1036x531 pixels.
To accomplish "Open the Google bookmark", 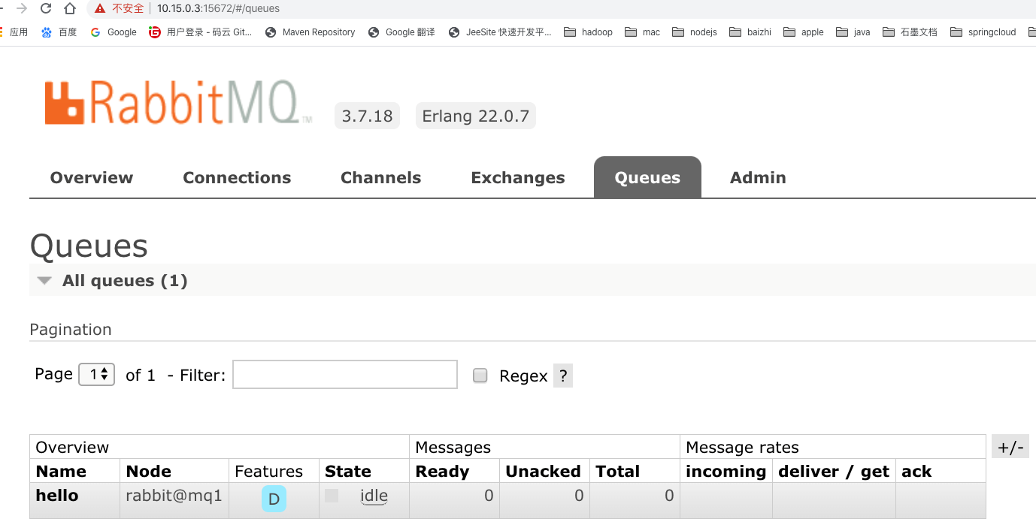I will [114, 32].
